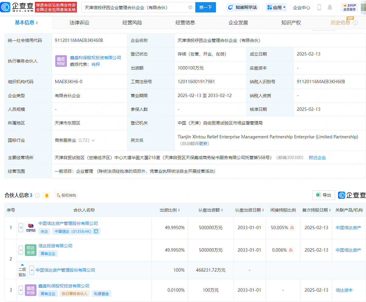Viewport: 366px width, 302px height.
Task: Click the equity chain icon beside 50.005%
Action: click(x=292, y=228)
